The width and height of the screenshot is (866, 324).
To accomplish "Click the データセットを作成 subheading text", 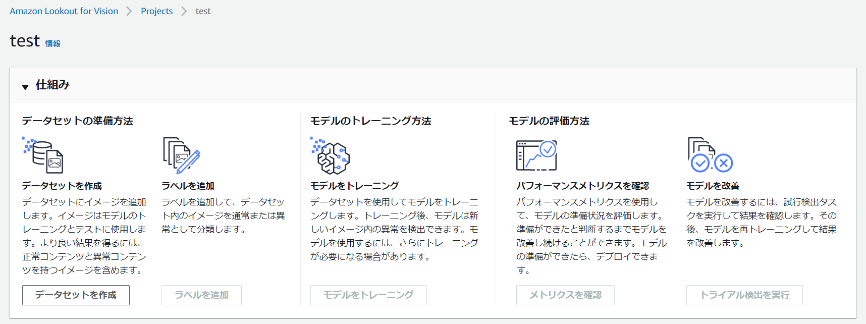I will 62,186.
